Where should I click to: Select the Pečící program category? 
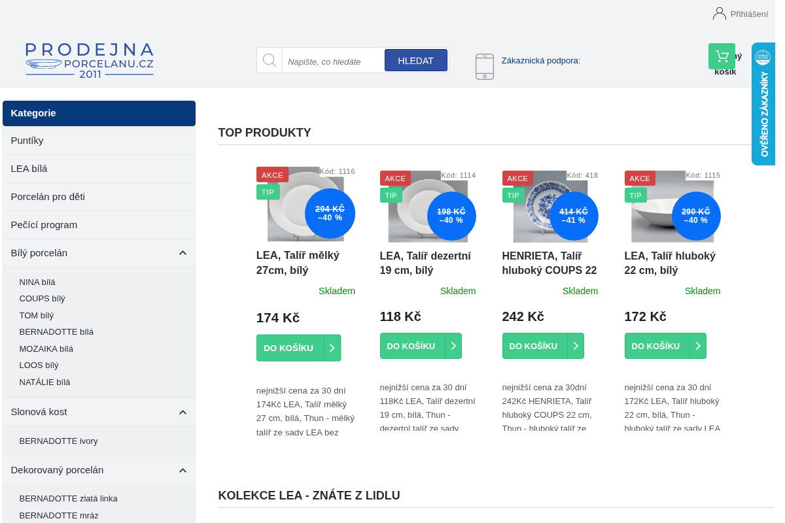[x=99, y=225]
